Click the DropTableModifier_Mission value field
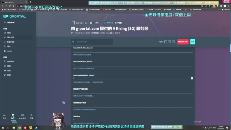This screenshot has height=130, width=231. [x=133, y=64]
